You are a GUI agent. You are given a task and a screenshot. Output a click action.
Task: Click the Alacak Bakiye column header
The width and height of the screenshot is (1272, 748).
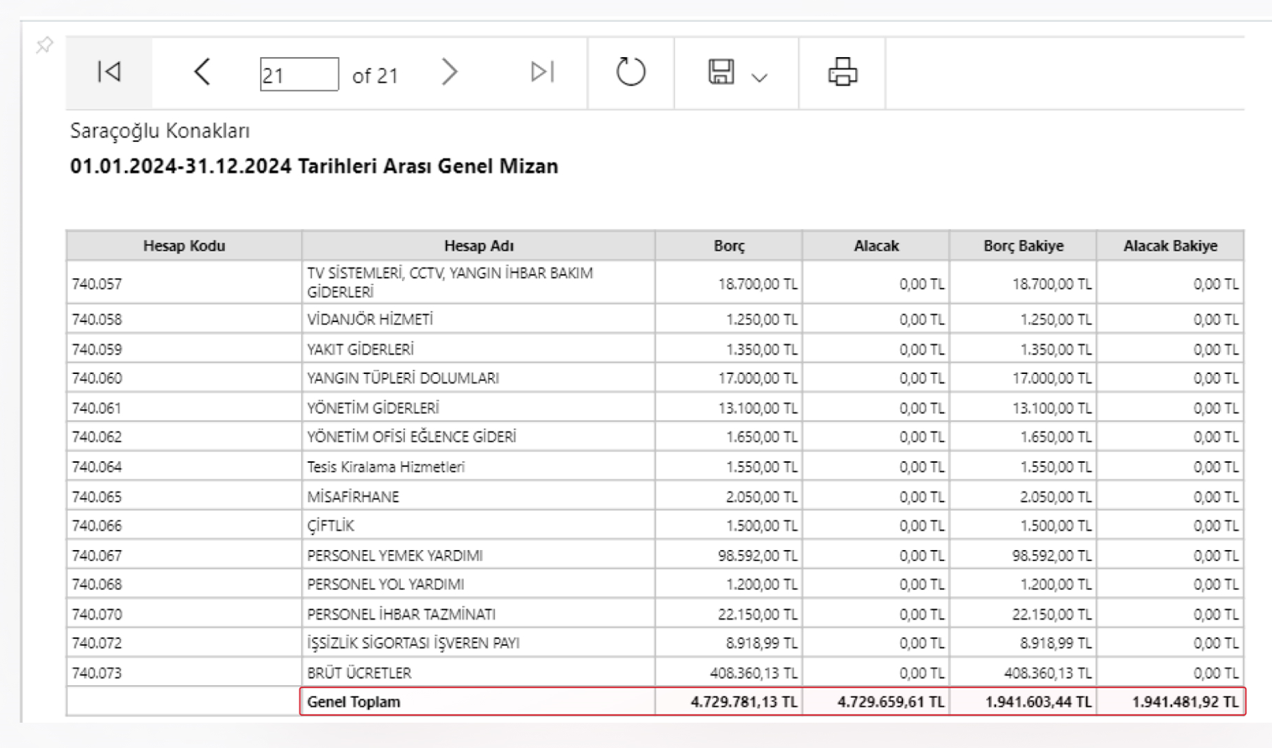click(x=1171, y=246)
